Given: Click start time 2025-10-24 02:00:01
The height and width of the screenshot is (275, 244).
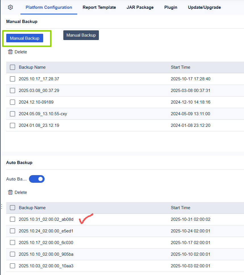Looking at the screenshot, I should click(191, 231).
